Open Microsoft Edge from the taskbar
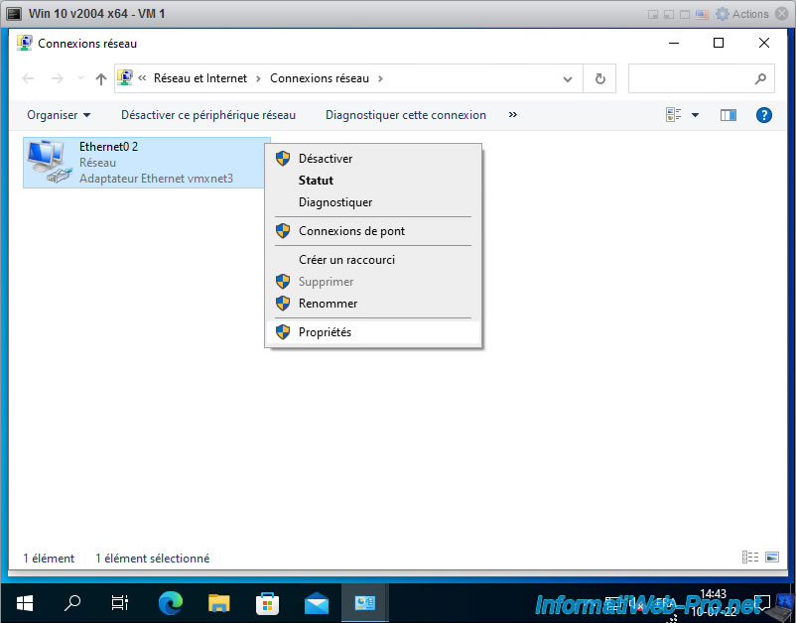The image size is (796, 623). (x=169, y=602)
